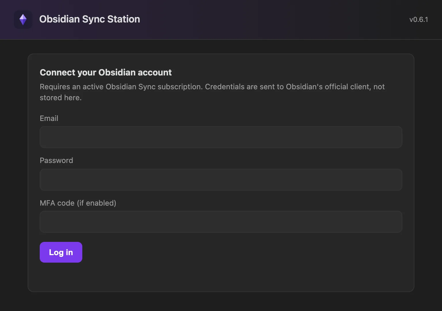Select the Password input field
Viewport: 442px width, 311px height.
221,180
